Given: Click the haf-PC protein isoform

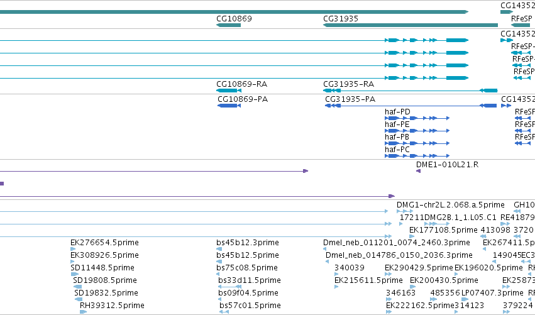Looking at the screenshot, I should point(417,156).
